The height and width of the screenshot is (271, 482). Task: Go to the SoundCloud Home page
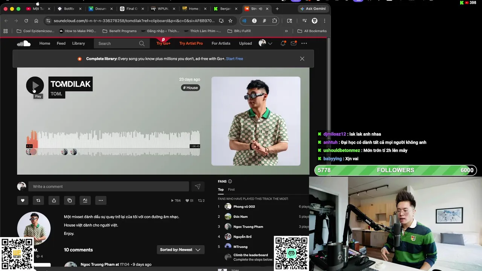pos(44,43)
